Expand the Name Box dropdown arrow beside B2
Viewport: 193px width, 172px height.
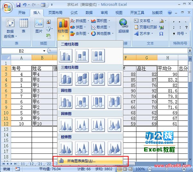[x=44, y=51]
